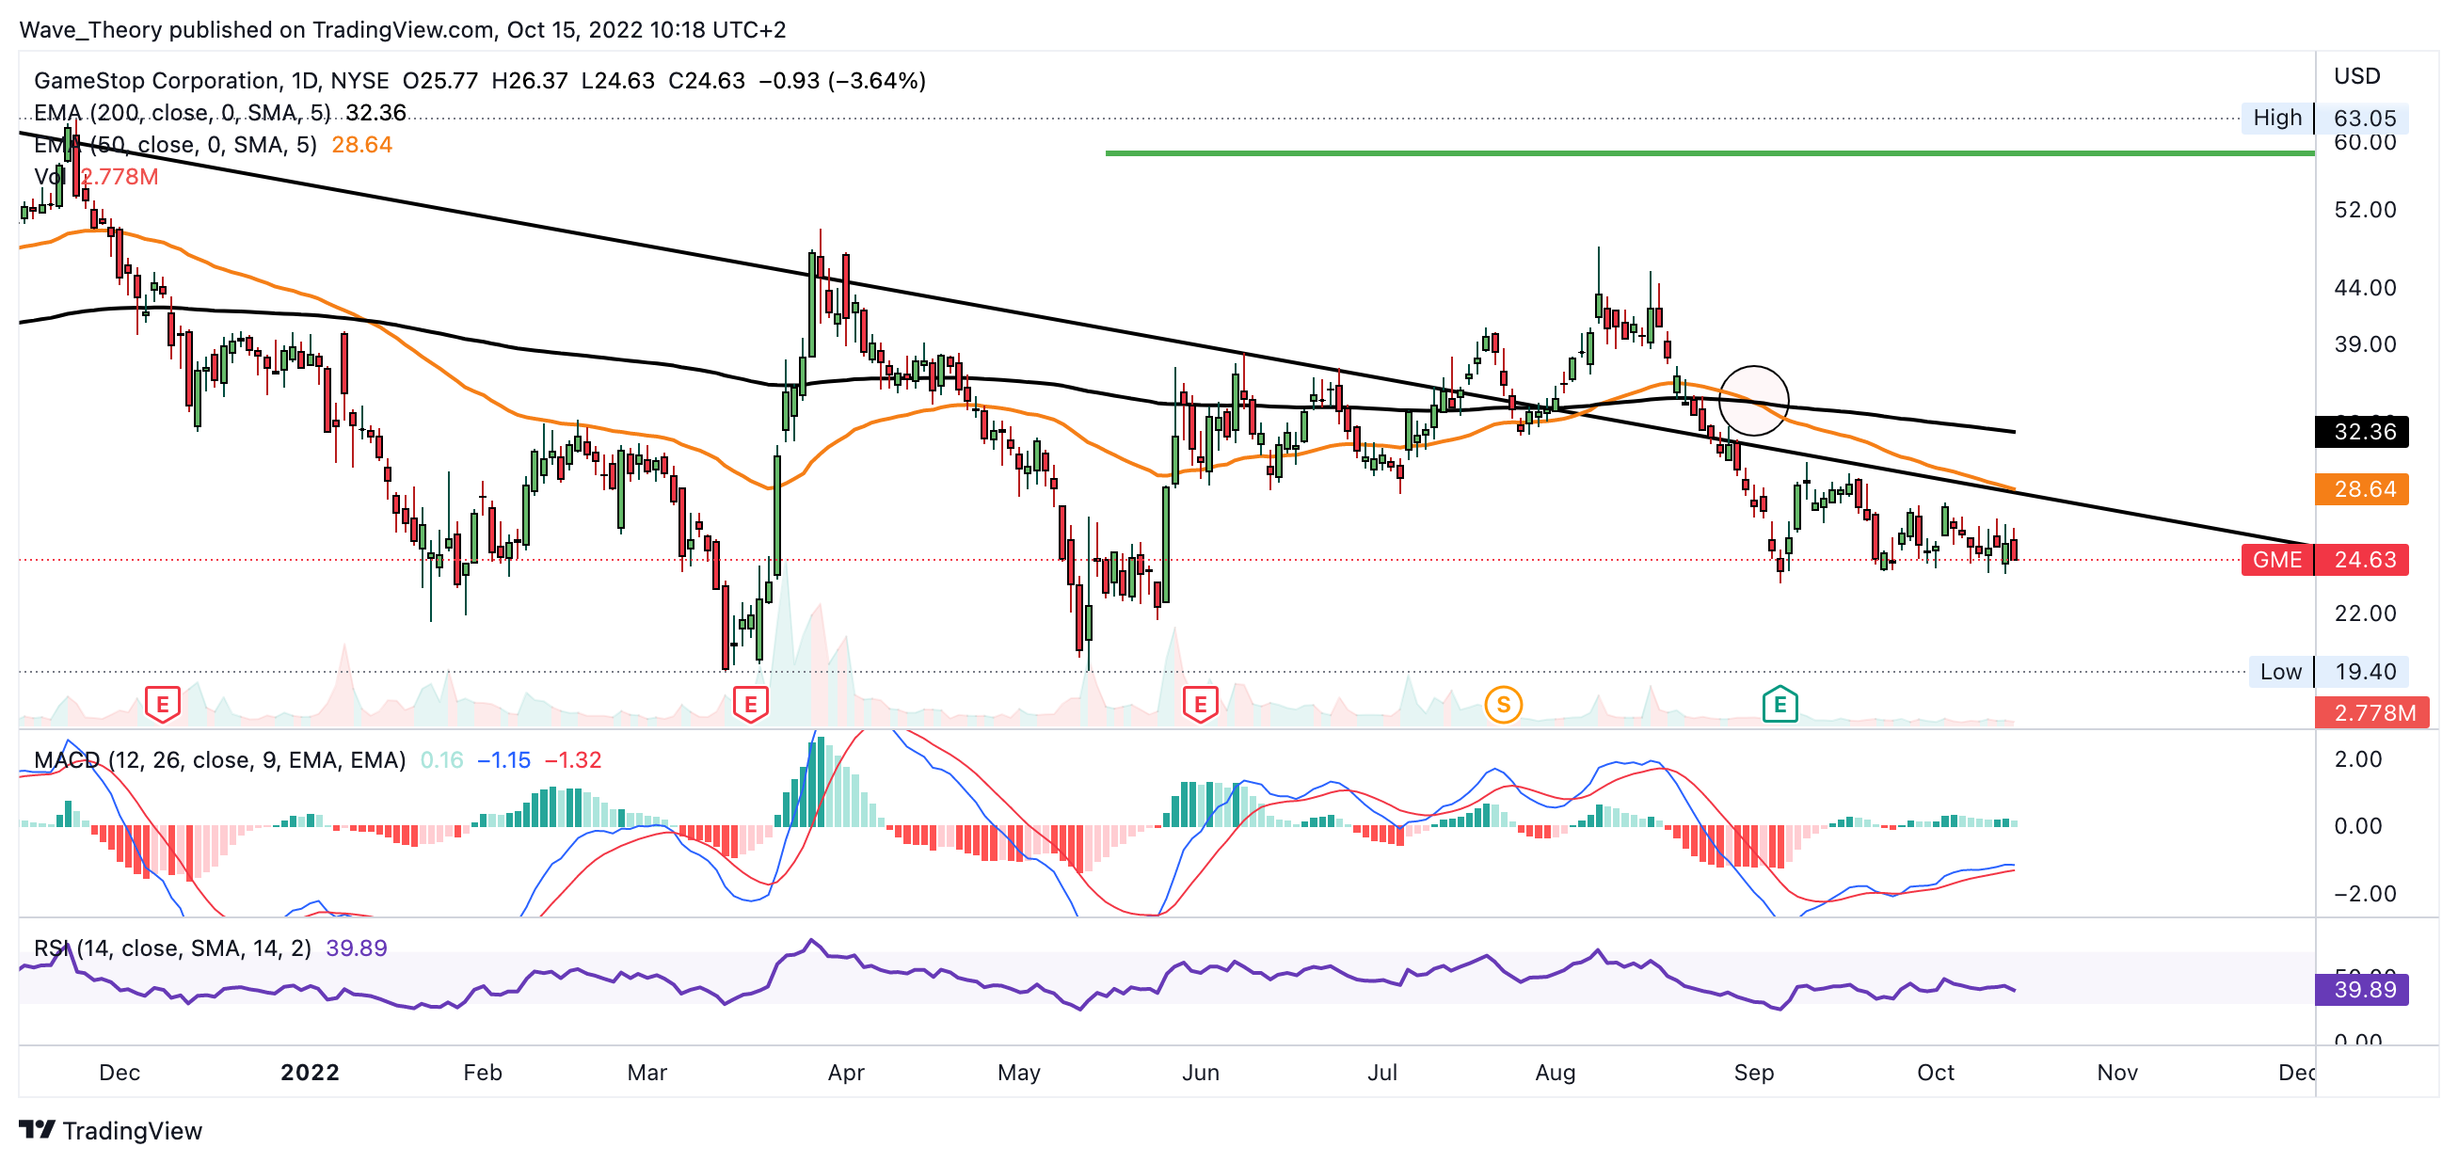Click the earnings E marker near June

pos(1200,704)
